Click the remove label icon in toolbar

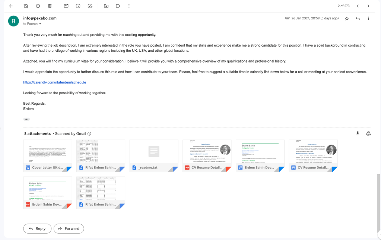(26, 6)
